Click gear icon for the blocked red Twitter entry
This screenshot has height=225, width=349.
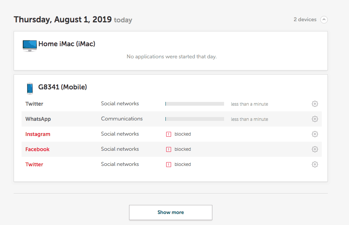coord(315,164)
